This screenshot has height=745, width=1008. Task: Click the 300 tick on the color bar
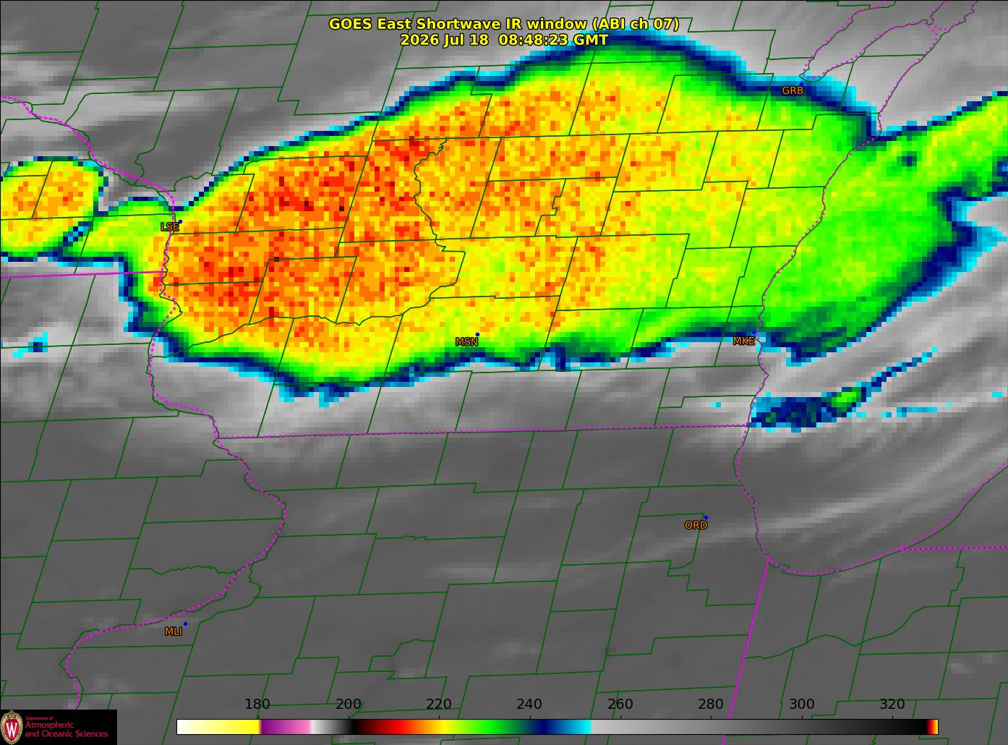[x=801, y=704]
